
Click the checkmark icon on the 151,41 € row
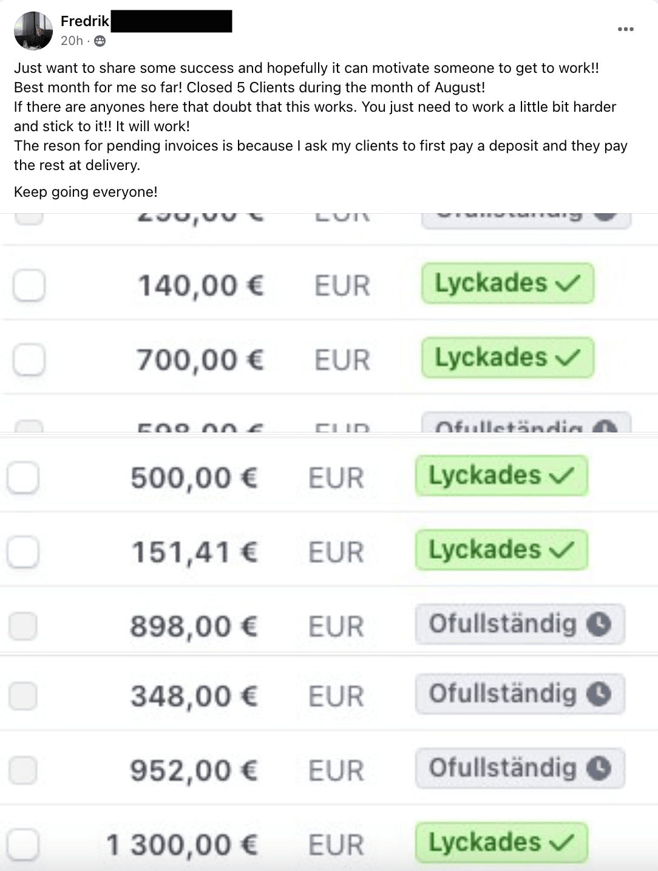pos(561,550)
